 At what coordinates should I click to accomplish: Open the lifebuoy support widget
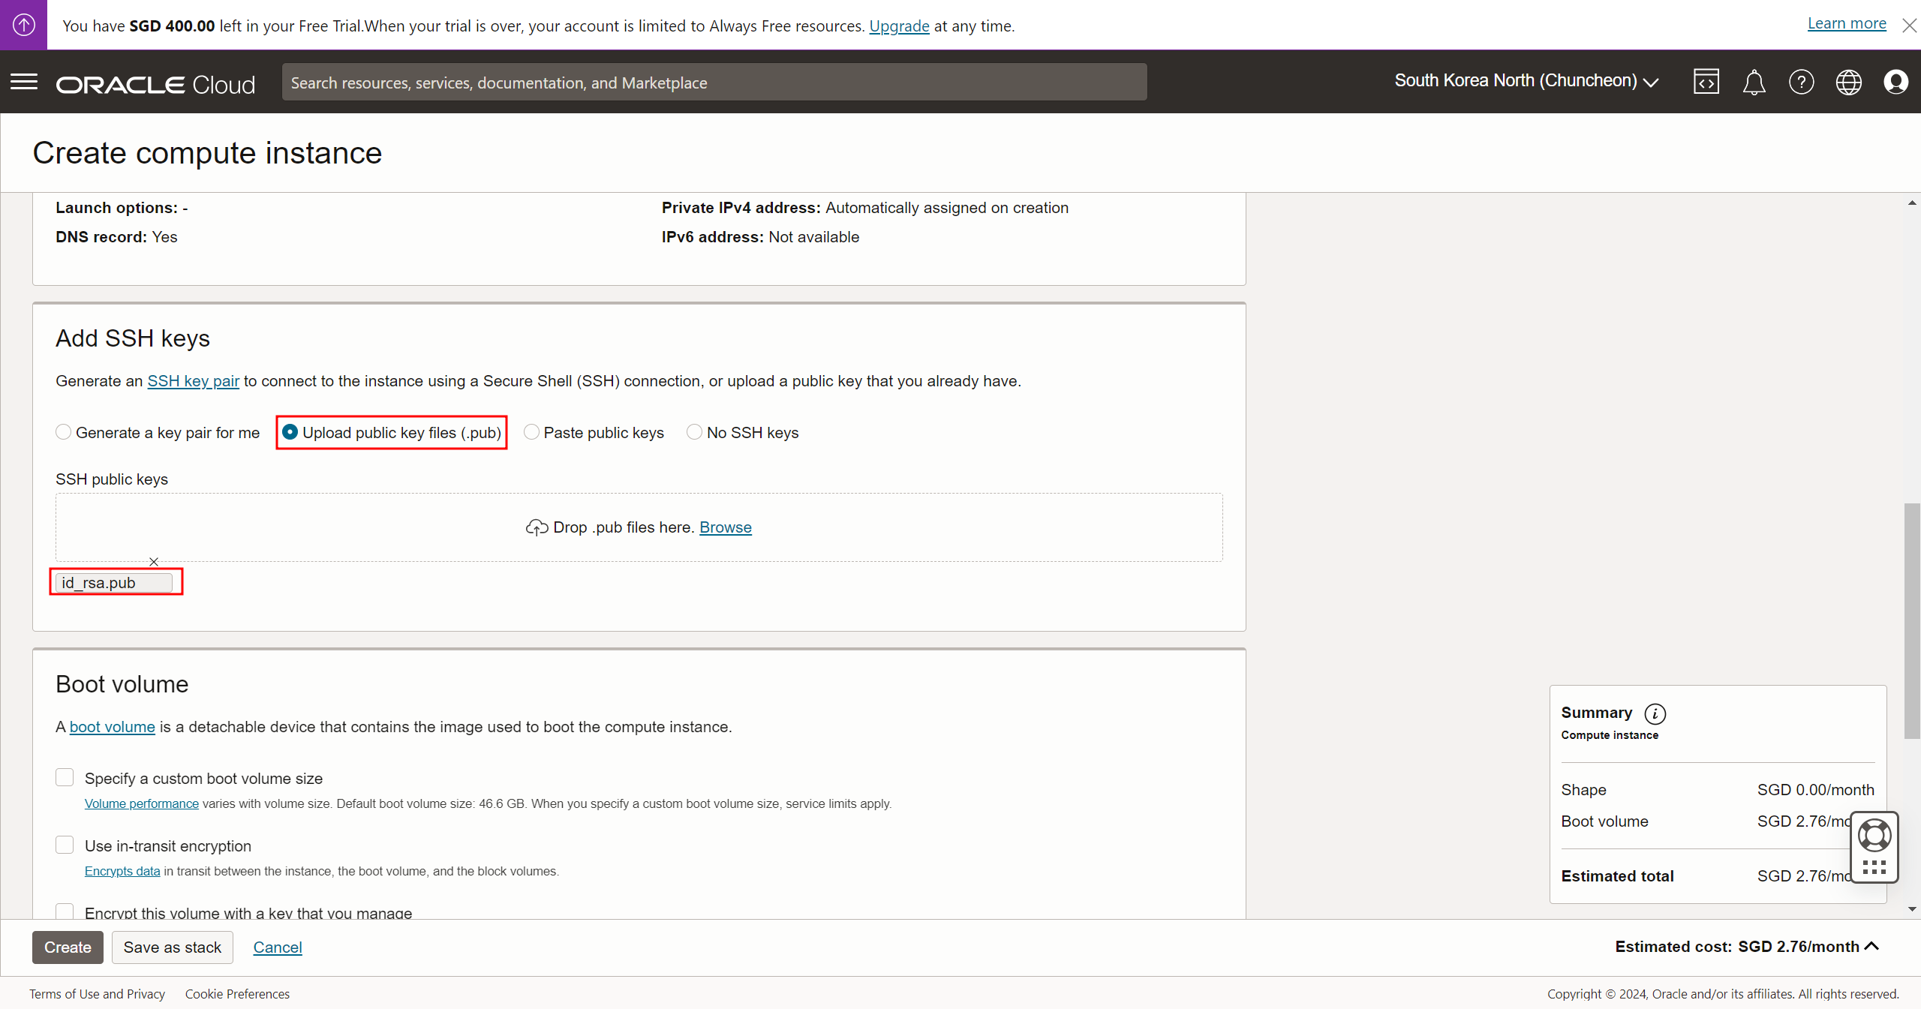pyautogui.click(x=1874, y=836)
